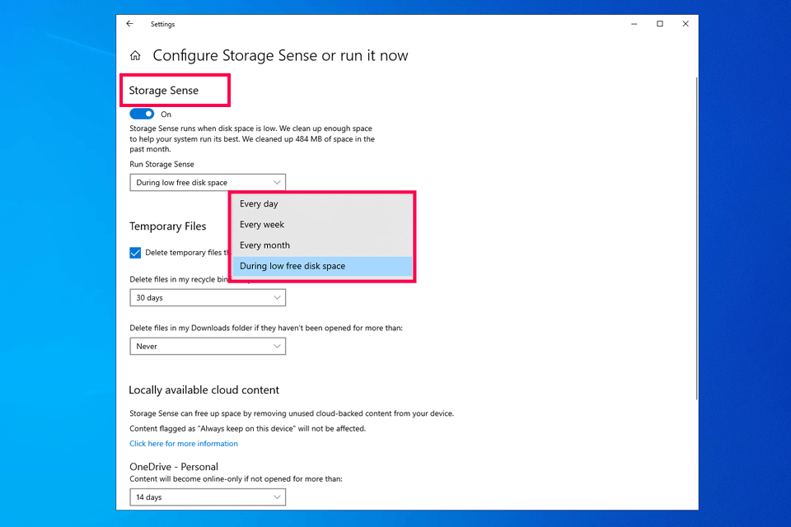
Task: Go to Settings home via house icon
Action: [x=135, y=56]
